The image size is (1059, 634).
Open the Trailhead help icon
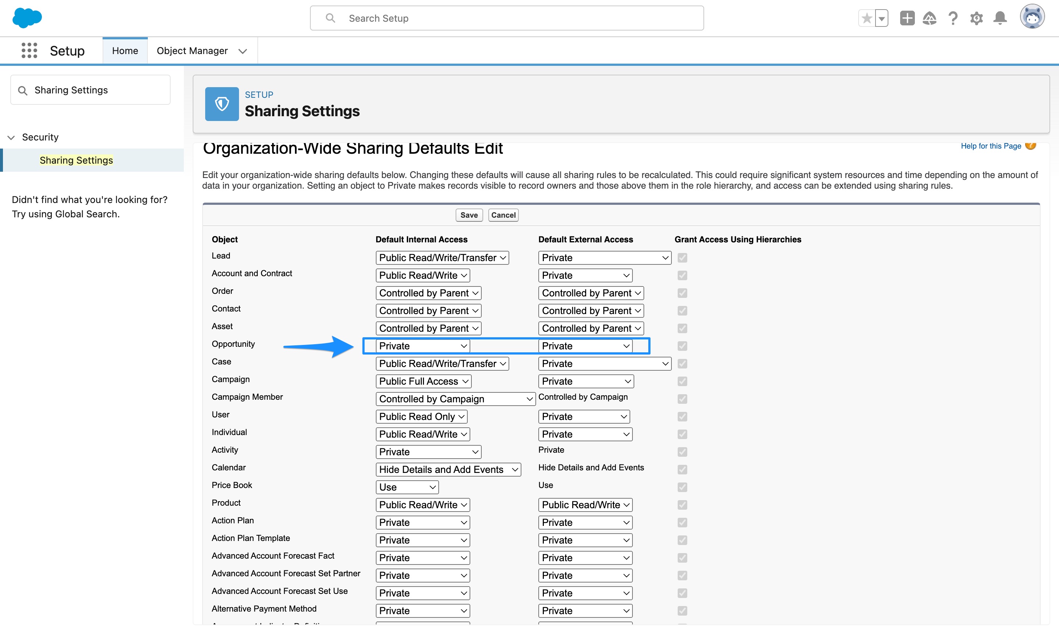pos(930,18)
